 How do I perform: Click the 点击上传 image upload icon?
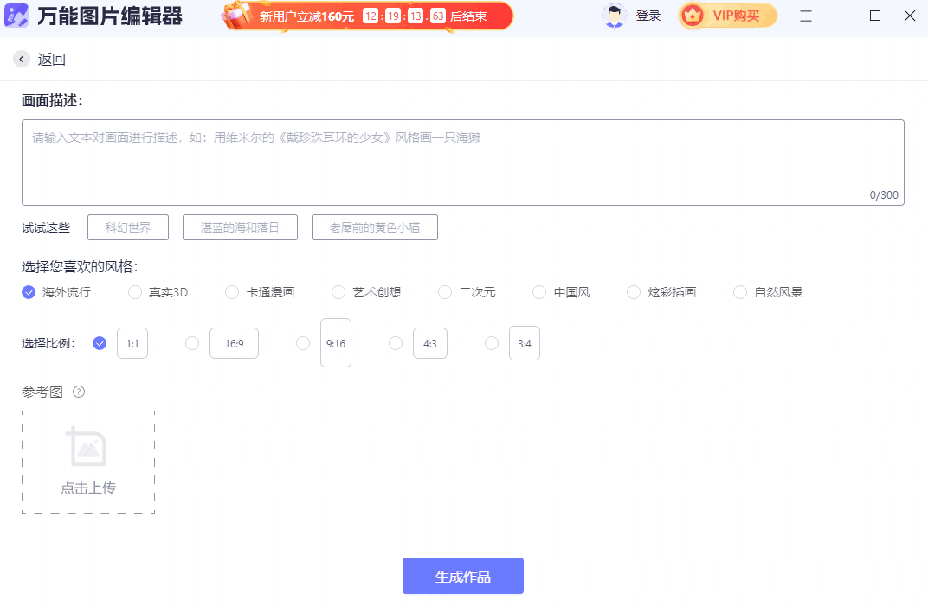[87, 448]
